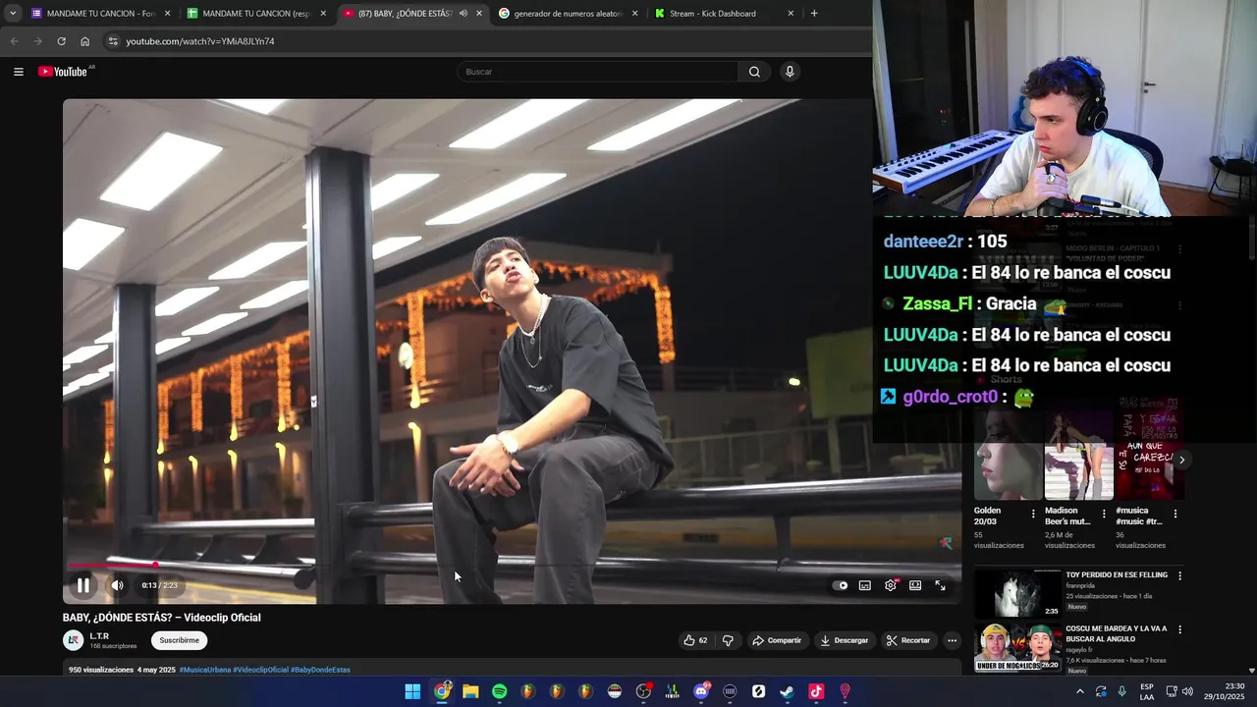Viewport: 1257px width, 707px height.
Task: Click the youtube.com URL in the address bar
Action: [x=200, y=41]
